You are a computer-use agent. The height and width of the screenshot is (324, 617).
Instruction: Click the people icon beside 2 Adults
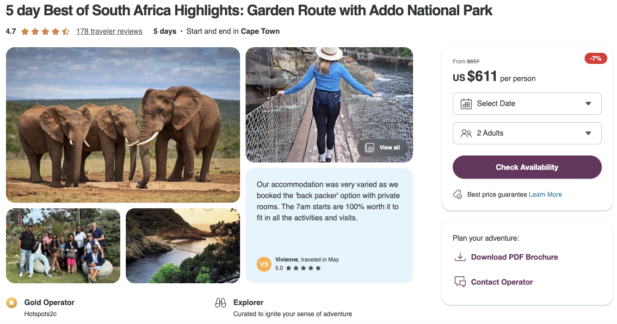point(466,133)
